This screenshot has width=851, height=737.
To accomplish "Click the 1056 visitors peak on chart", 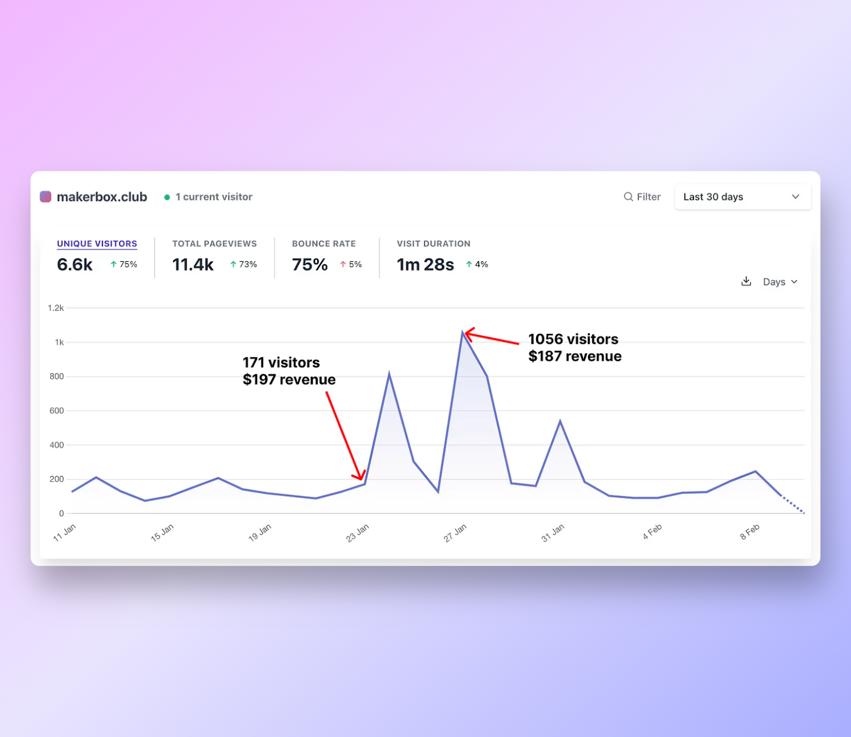I will point(463,332).
